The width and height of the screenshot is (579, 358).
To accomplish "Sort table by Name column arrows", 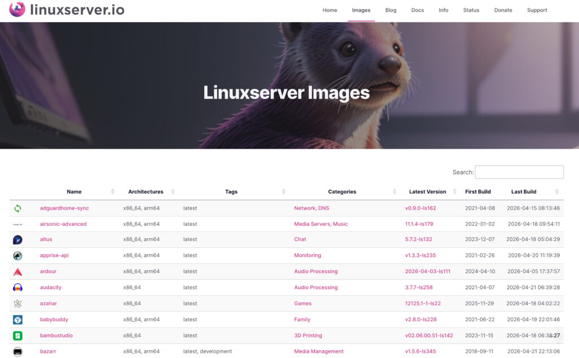I will [113, 192].
